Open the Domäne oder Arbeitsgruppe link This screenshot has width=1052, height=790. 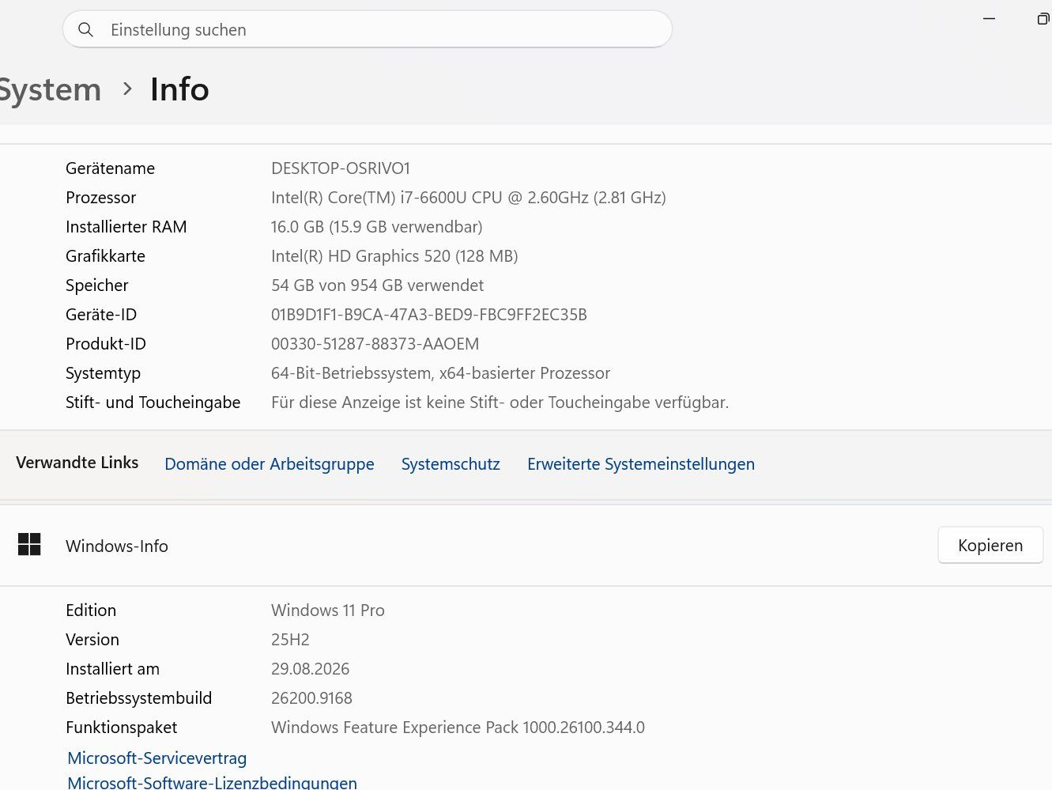coord(270,464)
